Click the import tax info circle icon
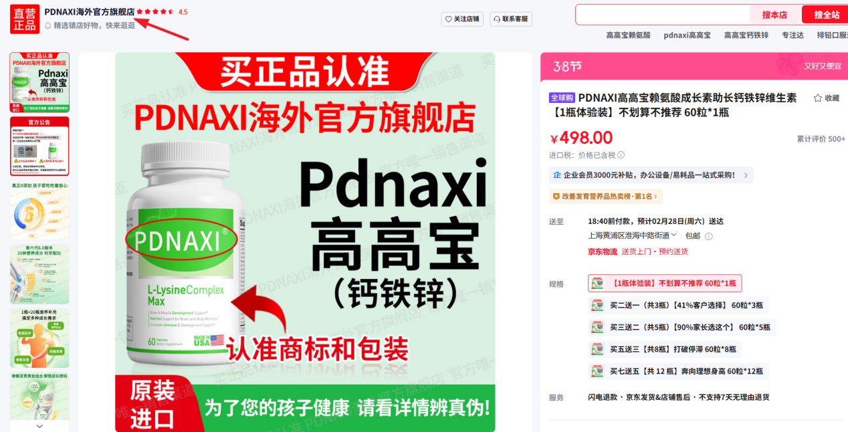This screenshot has height=432, width=848. click(621, 155)
